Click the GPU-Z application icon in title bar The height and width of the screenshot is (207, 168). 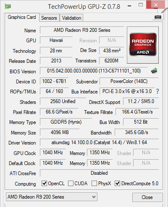tap(8, 6)
